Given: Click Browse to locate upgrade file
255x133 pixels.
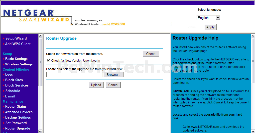Looking at the screenshot, I should pos(113,75).
